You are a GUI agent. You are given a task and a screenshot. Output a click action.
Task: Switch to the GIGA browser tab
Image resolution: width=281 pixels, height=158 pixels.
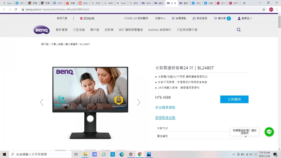pos(84,3)
